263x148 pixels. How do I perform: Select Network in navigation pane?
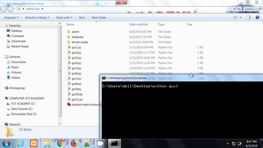[x=13, y=124]
